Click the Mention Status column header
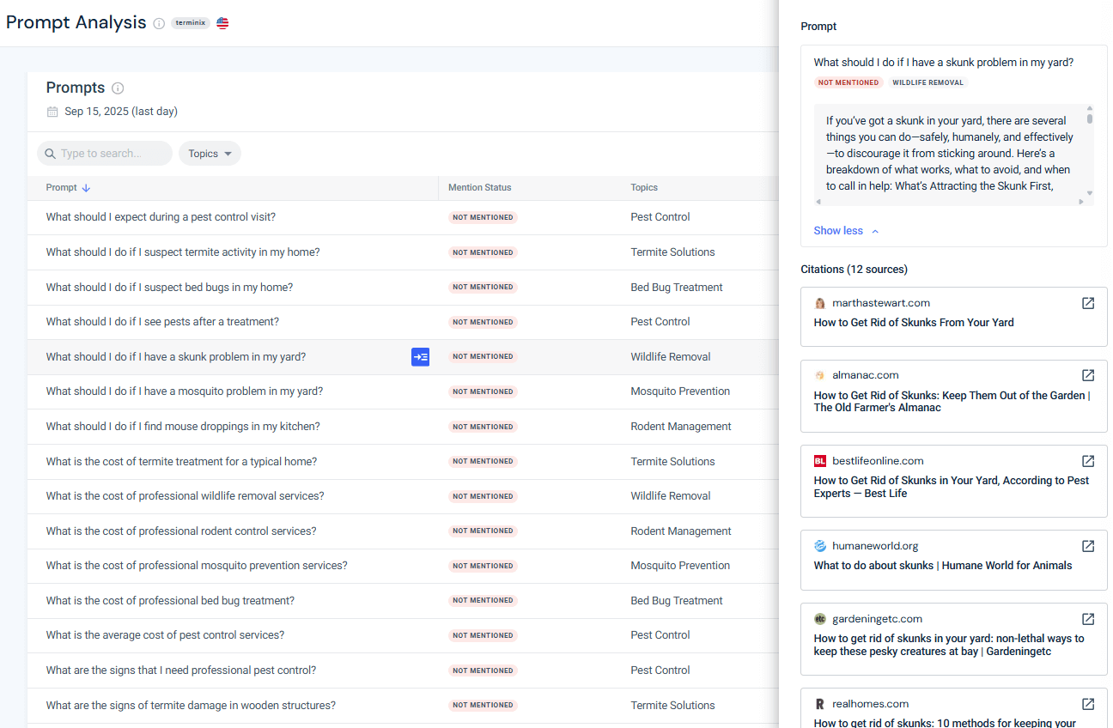 (479, 188)
